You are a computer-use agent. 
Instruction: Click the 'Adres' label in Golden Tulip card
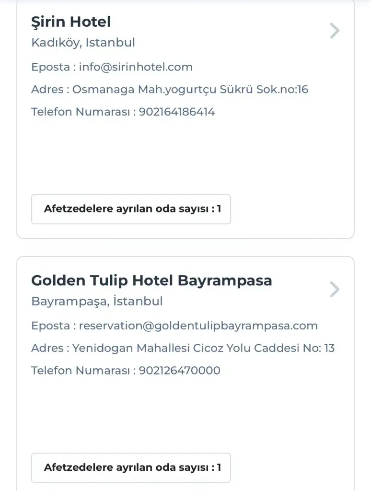(48, 348)
